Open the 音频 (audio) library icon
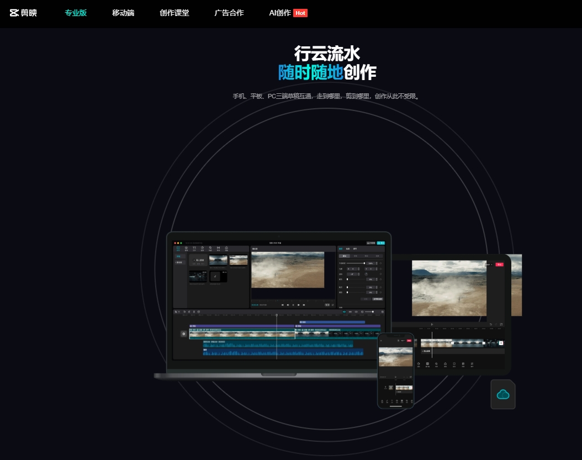The height and width of the screenshot is (460, 582). tap(186, 248)
